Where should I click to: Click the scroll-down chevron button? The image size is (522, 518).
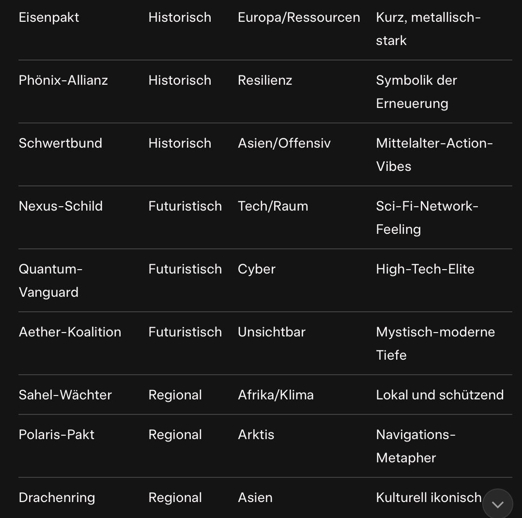497,504
